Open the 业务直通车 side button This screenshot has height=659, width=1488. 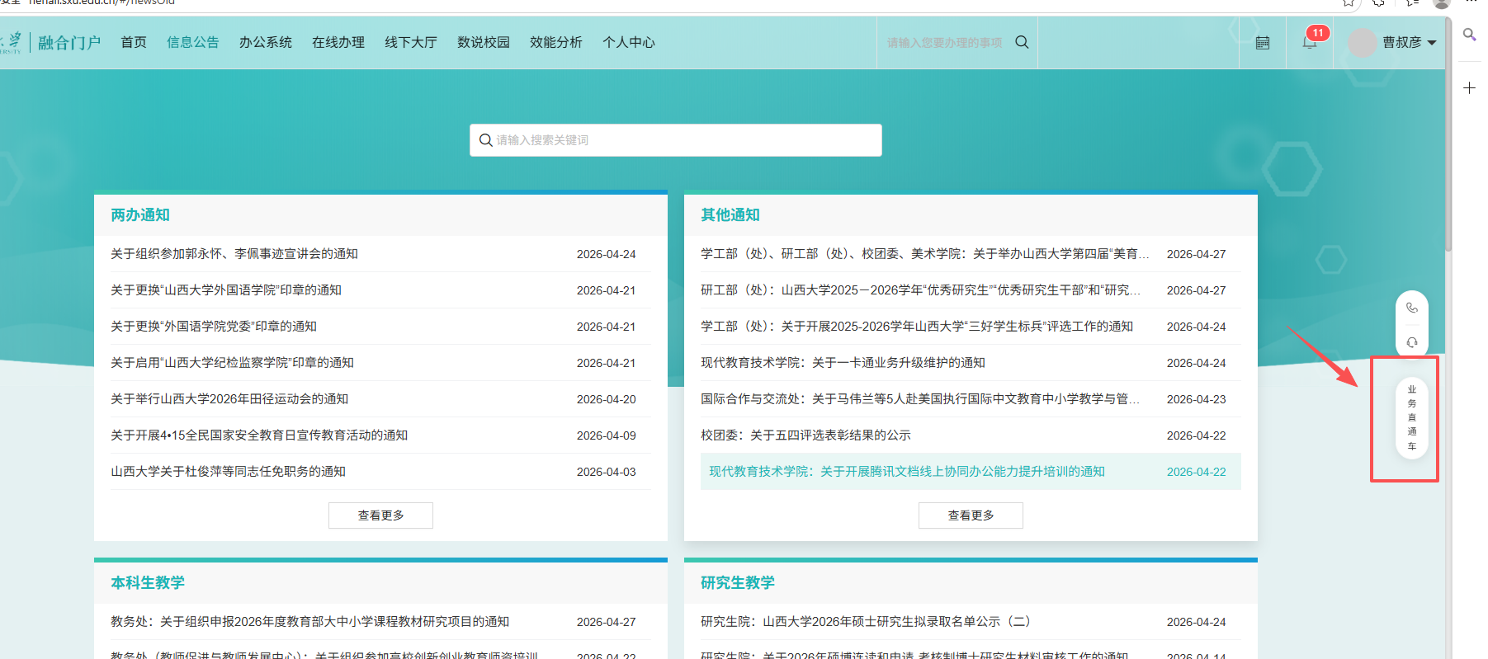[x=1412, y=417]
